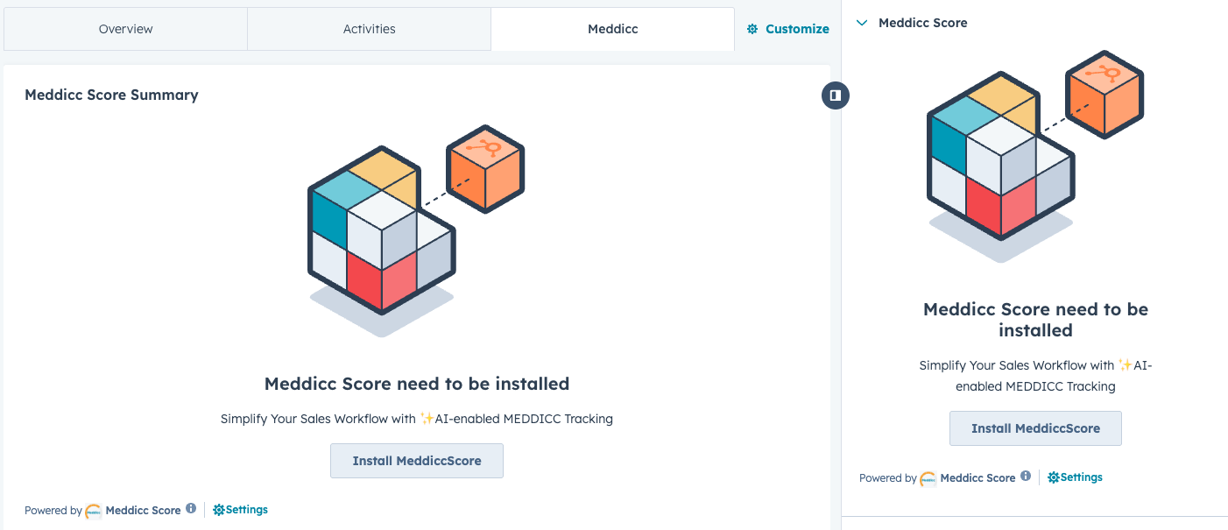Screen dimensions: 1228x530
Task: Open info tooltip beside Meddicc Score in summary footer
Action: point(191,509)
